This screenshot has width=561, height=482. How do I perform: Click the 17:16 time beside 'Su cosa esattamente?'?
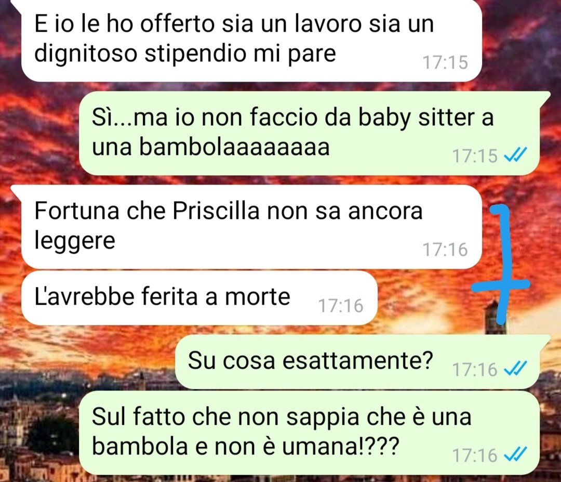[x=475, y=369]
